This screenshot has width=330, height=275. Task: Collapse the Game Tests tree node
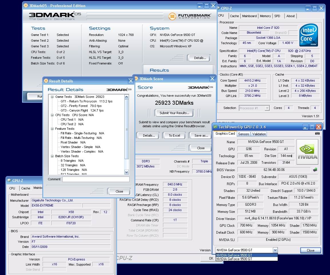[52, 97]
